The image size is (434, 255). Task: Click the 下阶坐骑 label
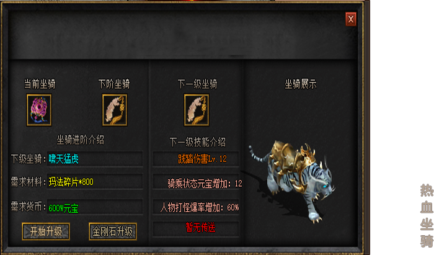[x=114, y=84]
